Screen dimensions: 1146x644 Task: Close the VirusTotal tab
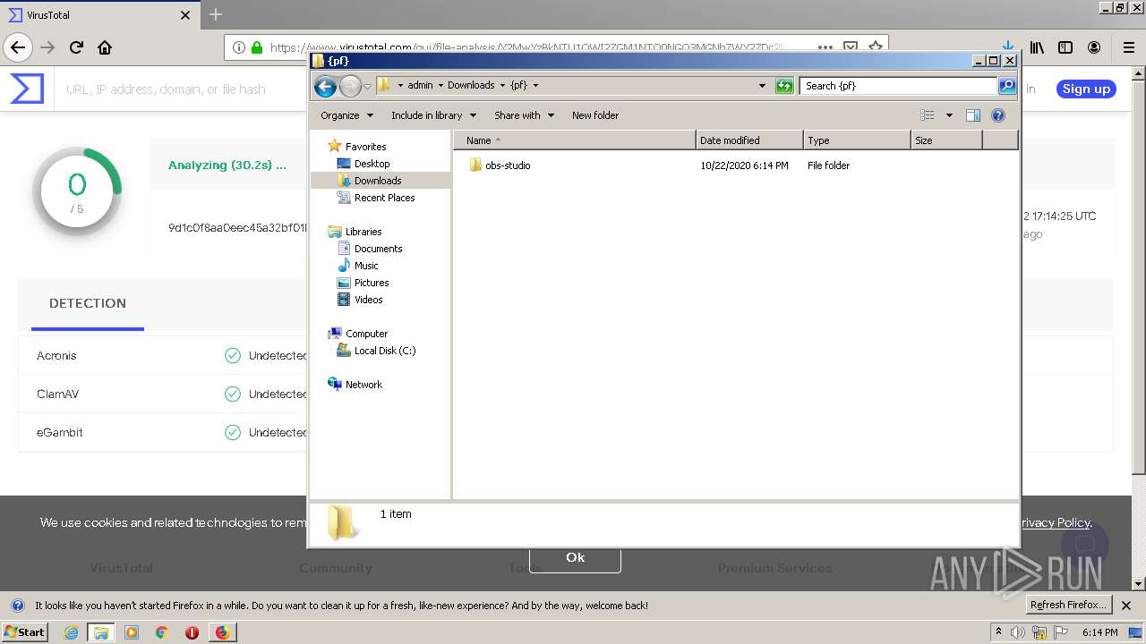(x=185, y=15)
